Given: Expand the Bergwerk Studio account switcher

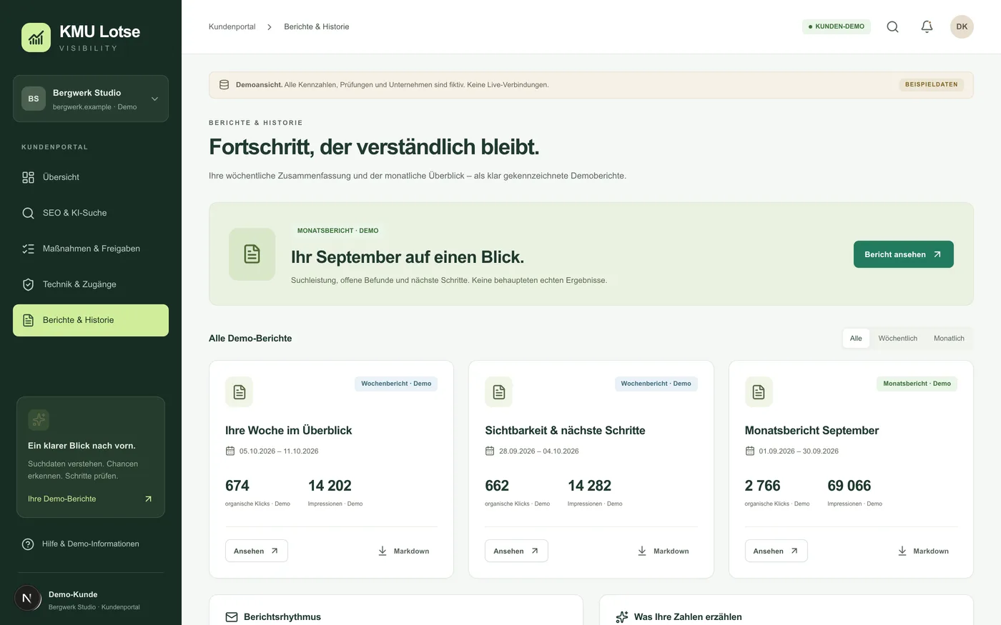Looking at the screenshot, I should (91, 99).
